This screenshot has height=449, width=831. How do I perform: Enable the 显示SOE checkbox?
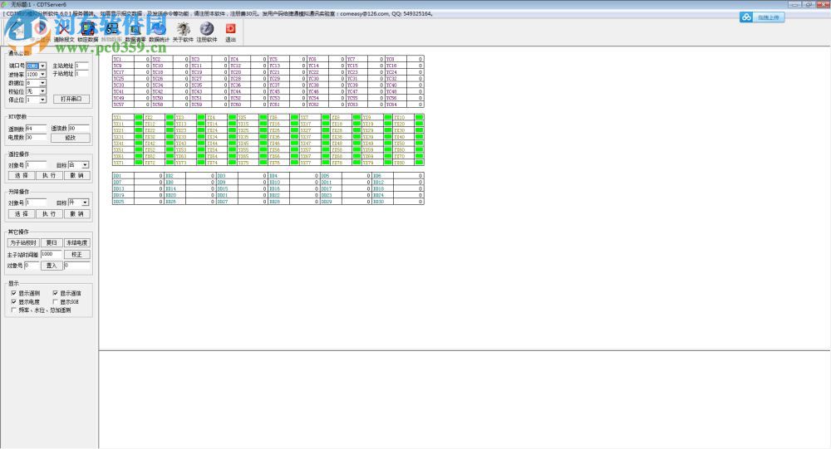coord(55,301)
